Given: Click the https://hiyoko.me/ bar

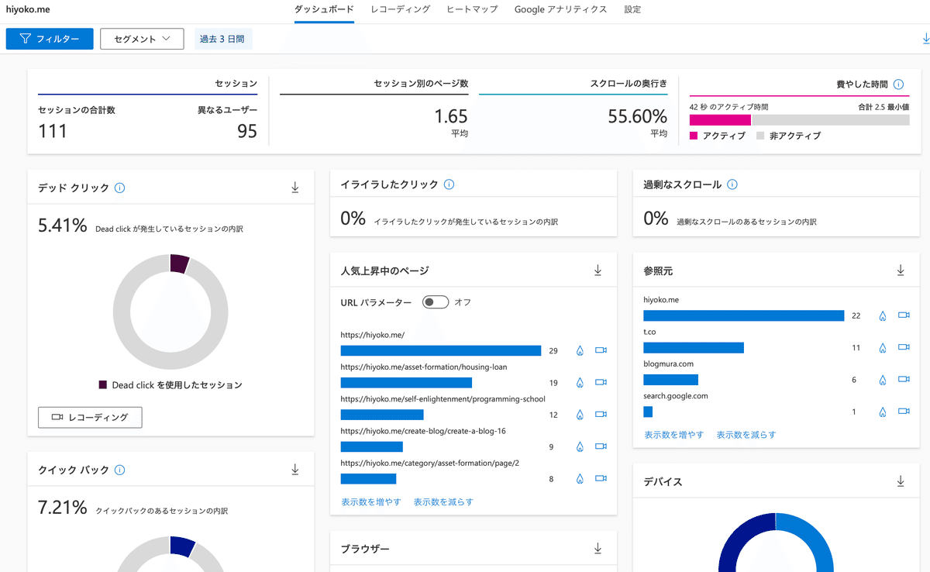Looking at the screenshot, I should pyautogui.click(x=441, y=350).
